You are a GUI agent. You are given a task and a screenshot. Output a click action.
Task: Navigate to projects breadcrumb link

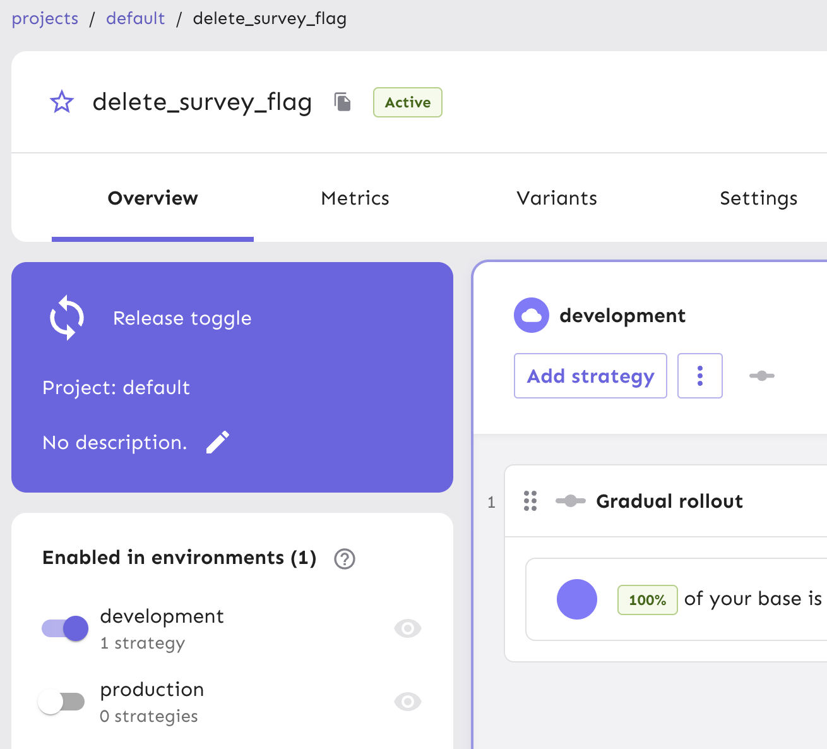tap(45, 18)
